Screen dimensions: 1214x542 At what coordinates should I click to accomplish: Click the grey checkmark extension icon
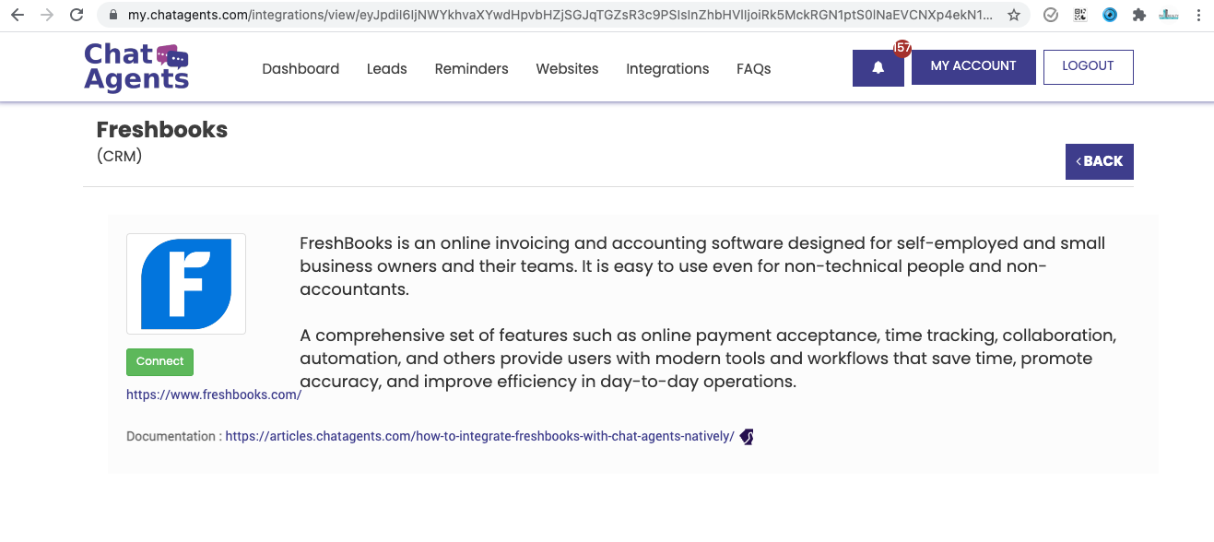point(1050,16)
